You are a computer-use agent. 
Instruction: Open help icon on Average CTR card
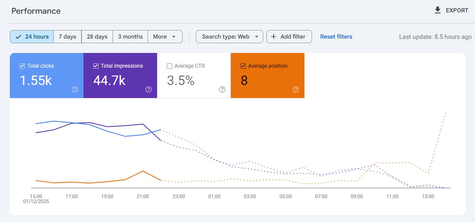pos(222,90)
